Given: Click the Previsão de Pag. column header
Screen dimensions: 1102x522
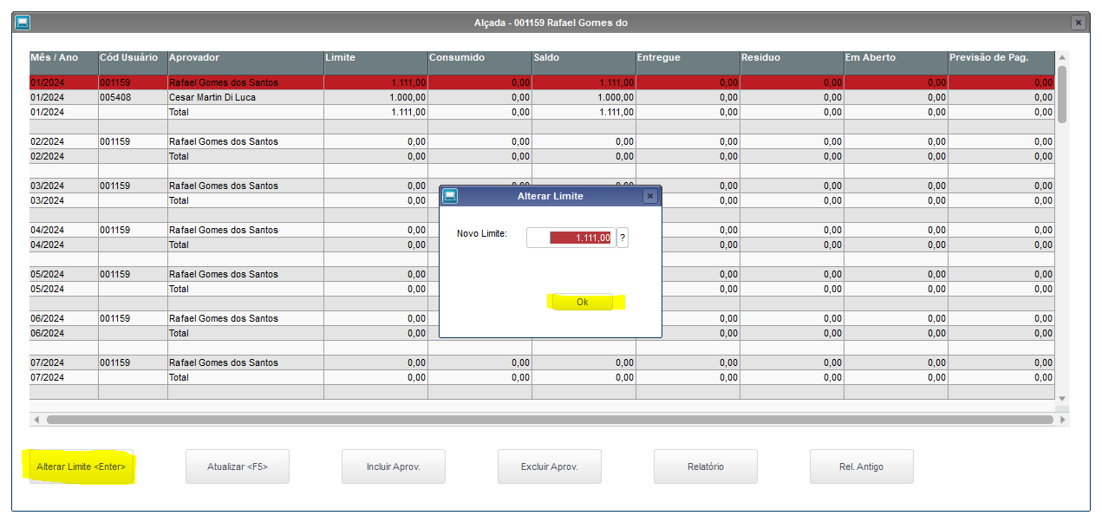Looking at the screenshot, I should pos(1001,62).
